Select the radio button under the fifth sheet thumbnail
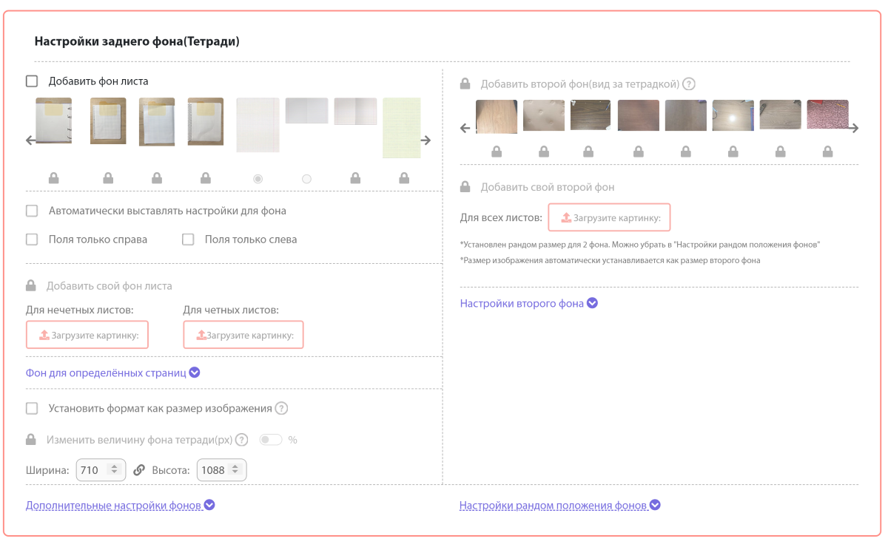The image size is (888, 547). pos(258,178)
